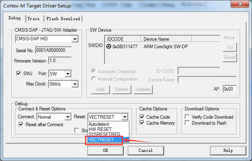This screenshot has height=161, width=252.
Task: Click the IDCODE column header
Action: click(x=123, y=39)
